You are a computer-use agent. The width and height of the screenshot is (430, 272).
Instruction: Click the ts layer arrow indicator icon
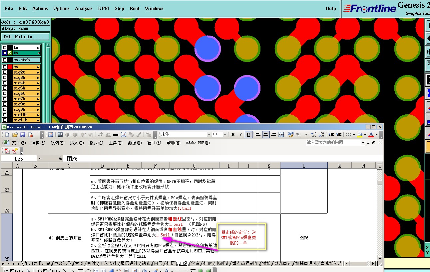click(10, 53)
